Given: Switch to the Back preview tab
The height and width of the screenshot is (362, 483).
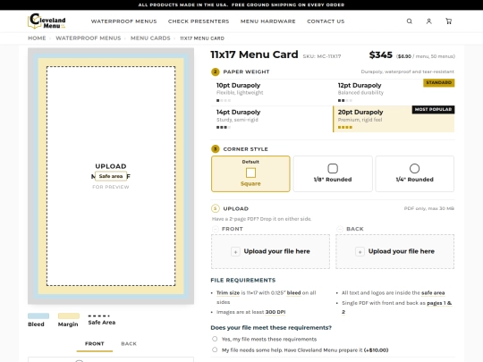Looking at the screenshot, I should [x=129, y=343].
